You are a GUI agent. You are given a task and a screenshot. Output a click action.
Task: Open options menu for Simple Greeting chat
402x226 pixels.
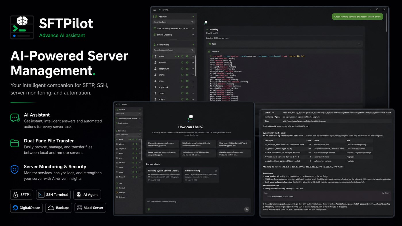tap(193, 35)
